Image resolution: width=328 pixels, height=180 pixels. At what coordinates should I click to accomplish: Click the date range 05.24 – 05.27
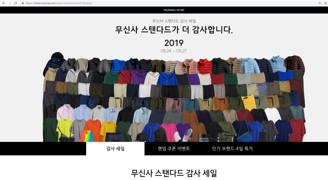(173, 51)
